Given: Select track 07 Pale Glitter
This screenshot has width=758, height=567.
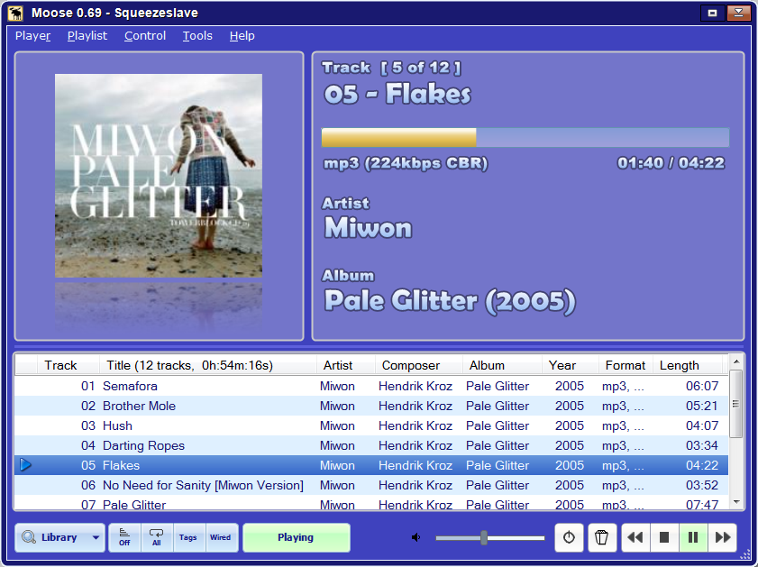Looking at the screenshot, I should pos(371,503).
